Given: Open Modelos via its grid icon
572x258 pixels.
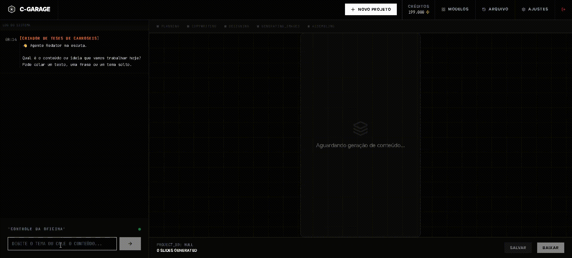Looking at the screenshot, I should 443,10.
